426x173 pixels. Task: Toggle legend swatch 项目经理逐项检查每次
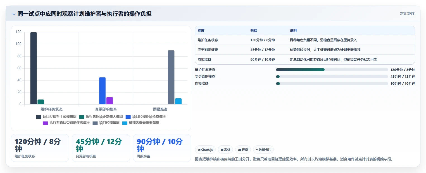tap(128, 117)
